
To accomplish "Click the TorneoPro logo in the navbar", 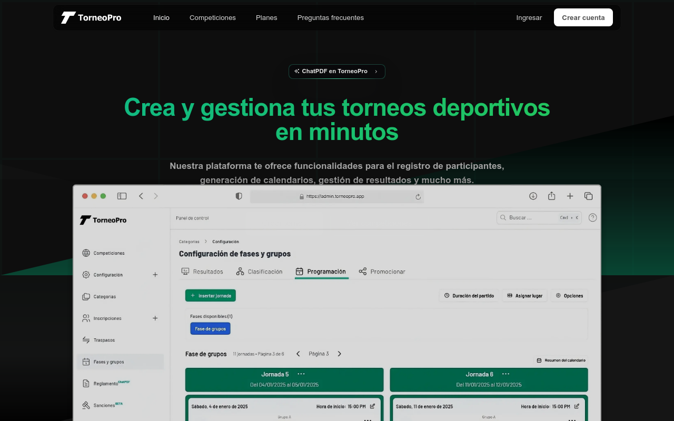I will coord(91,17).
